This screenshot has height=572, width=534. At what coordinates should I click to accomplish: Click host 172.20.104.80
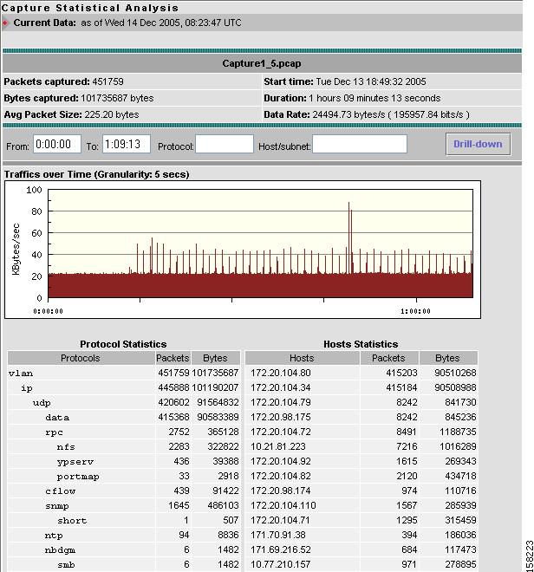click(x=281, y=373)
